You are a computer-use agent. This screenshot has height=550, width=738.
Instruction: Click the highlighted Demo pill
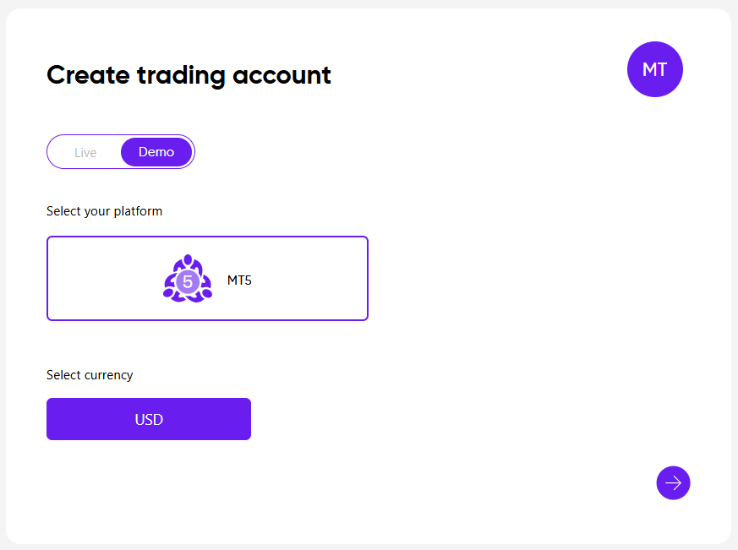pyautogui.click(x=156, y=152)
